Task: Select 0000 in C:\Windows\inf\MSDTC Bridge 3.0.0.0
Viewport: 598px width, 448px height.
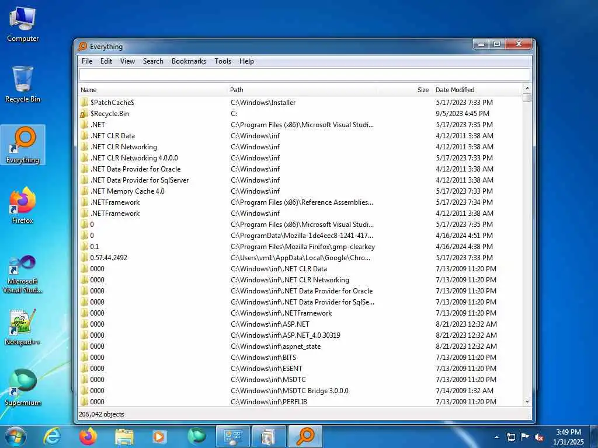Action: 301,390
